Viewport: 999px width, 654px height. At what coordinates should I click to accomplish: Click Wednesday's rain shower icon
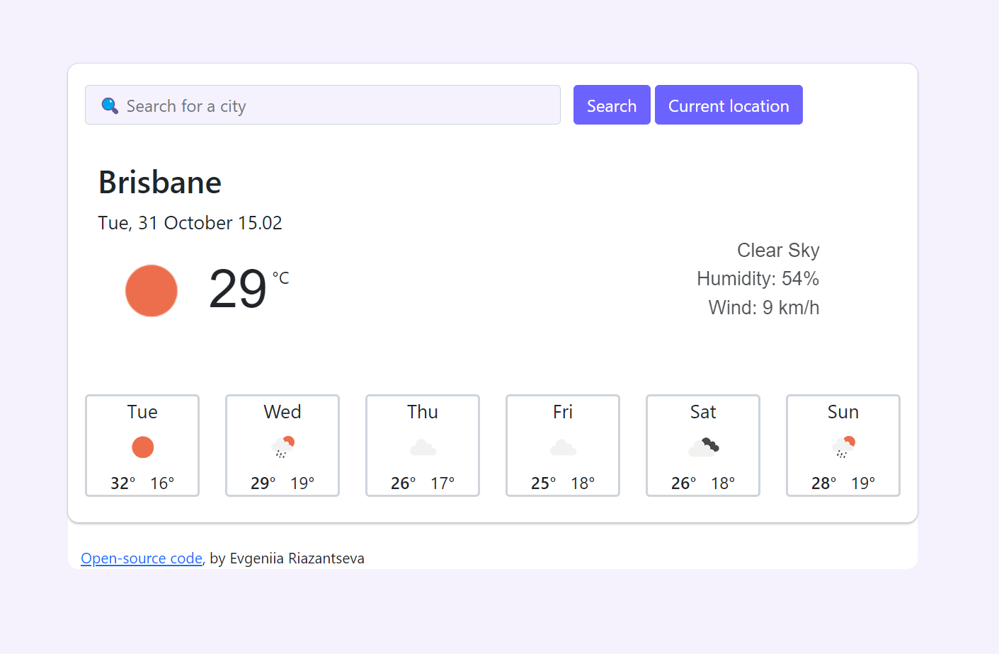click(x=282, y=444)
